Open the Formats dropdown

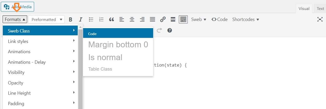(x=15, y=19)
